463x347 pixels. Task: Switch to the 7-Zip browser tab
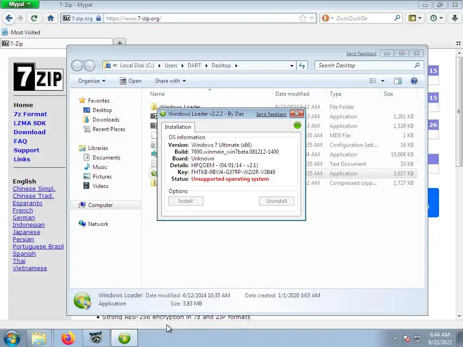pos(57,43)
